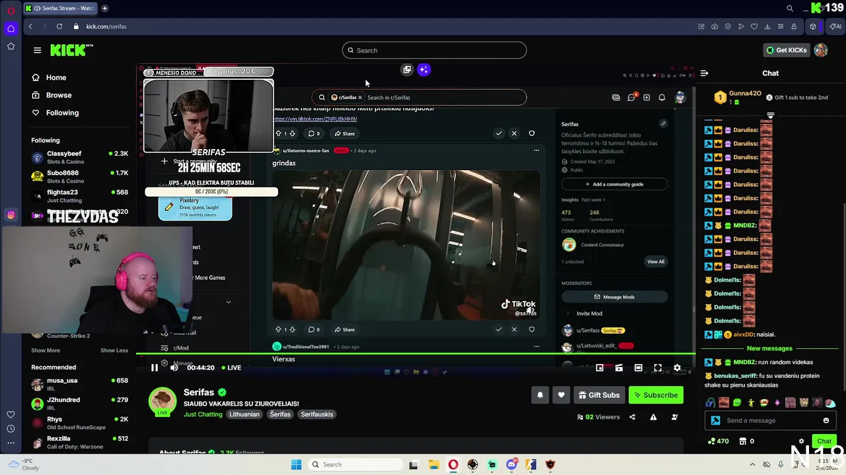Open recommended channel Rhys
Screen dimensions: 846x475
[x=79, y=422]
